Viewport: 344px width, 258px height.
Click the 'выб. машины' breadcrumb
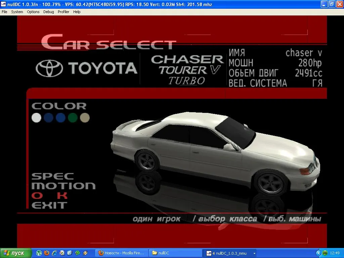[295, 219]
